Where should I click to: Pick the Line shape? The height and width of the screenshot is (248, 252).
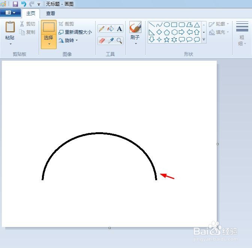(152, 25)
